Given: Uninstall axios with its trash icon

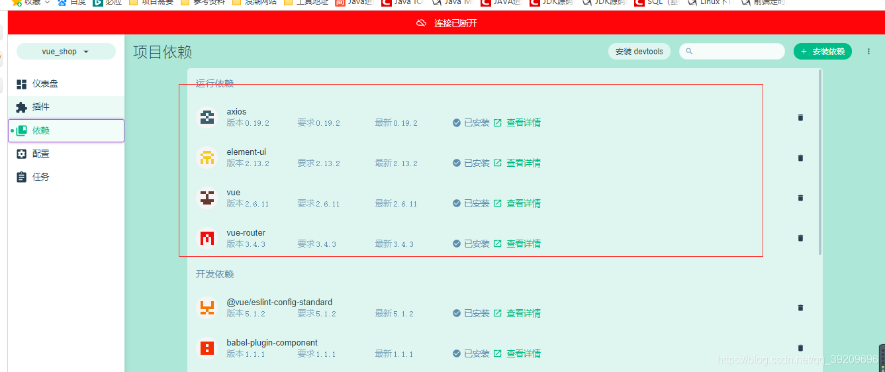Looking at the screenshot, I should (x=800, y=118).
